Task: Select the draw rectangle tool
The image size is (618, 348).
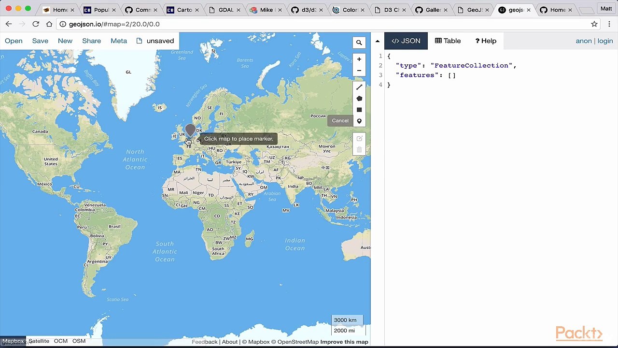Action: [x=359, y=110]
